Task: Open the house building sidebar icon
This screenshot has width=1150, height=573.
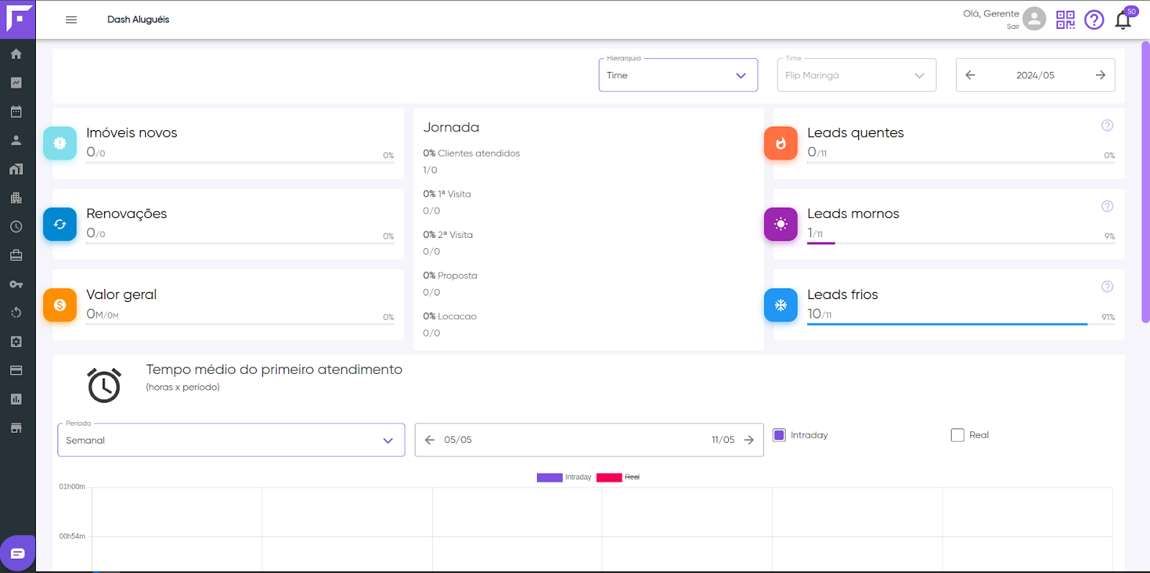Action: point(16,169)
